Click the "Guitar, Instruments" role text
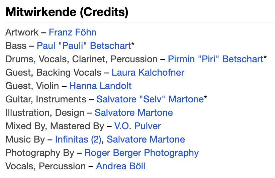The image size is (275, 178). click(x=46, y=99)
